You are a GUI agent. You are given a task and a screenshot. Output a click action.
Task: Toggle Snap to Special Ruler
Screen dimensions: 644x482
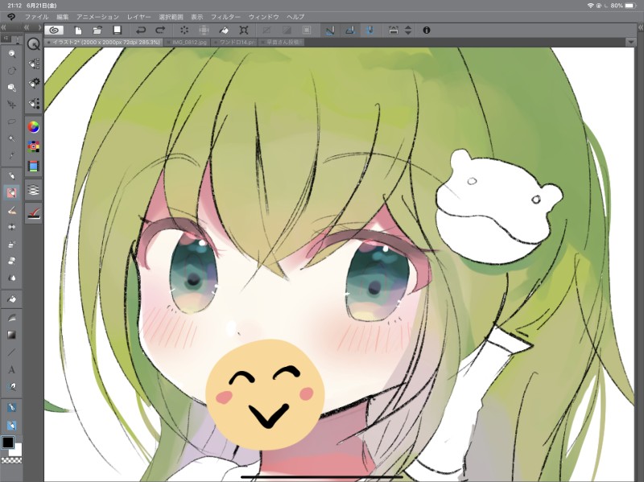click(349, 30)
